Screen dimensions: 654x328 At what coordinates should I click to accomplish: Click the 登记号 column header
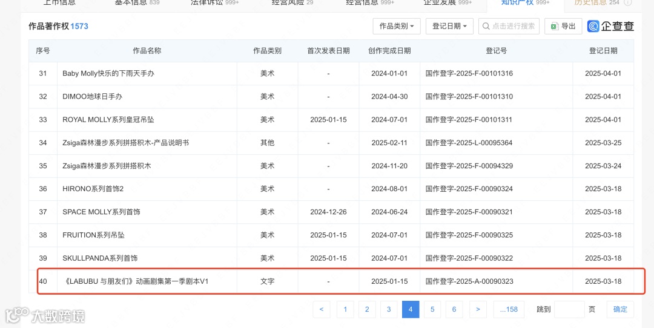click(497, 51)
